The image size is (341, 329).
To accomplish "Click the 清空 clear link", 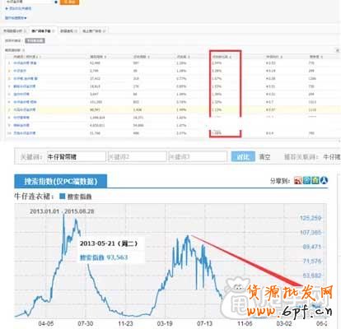I will pyautogui.click(x=264, y=157).
